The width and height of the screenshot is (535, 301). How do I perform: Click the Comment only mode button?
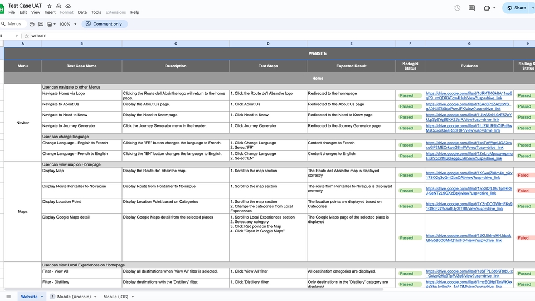(104, 24)
